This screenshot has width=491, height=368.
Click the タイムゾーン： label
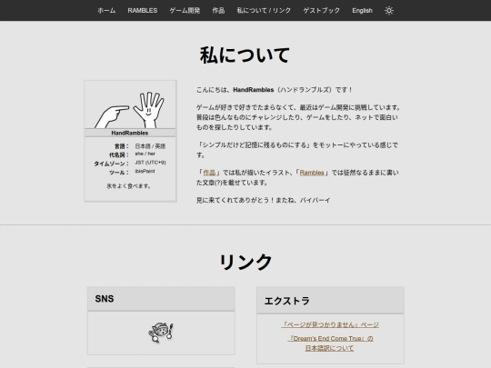click(112, 164)
